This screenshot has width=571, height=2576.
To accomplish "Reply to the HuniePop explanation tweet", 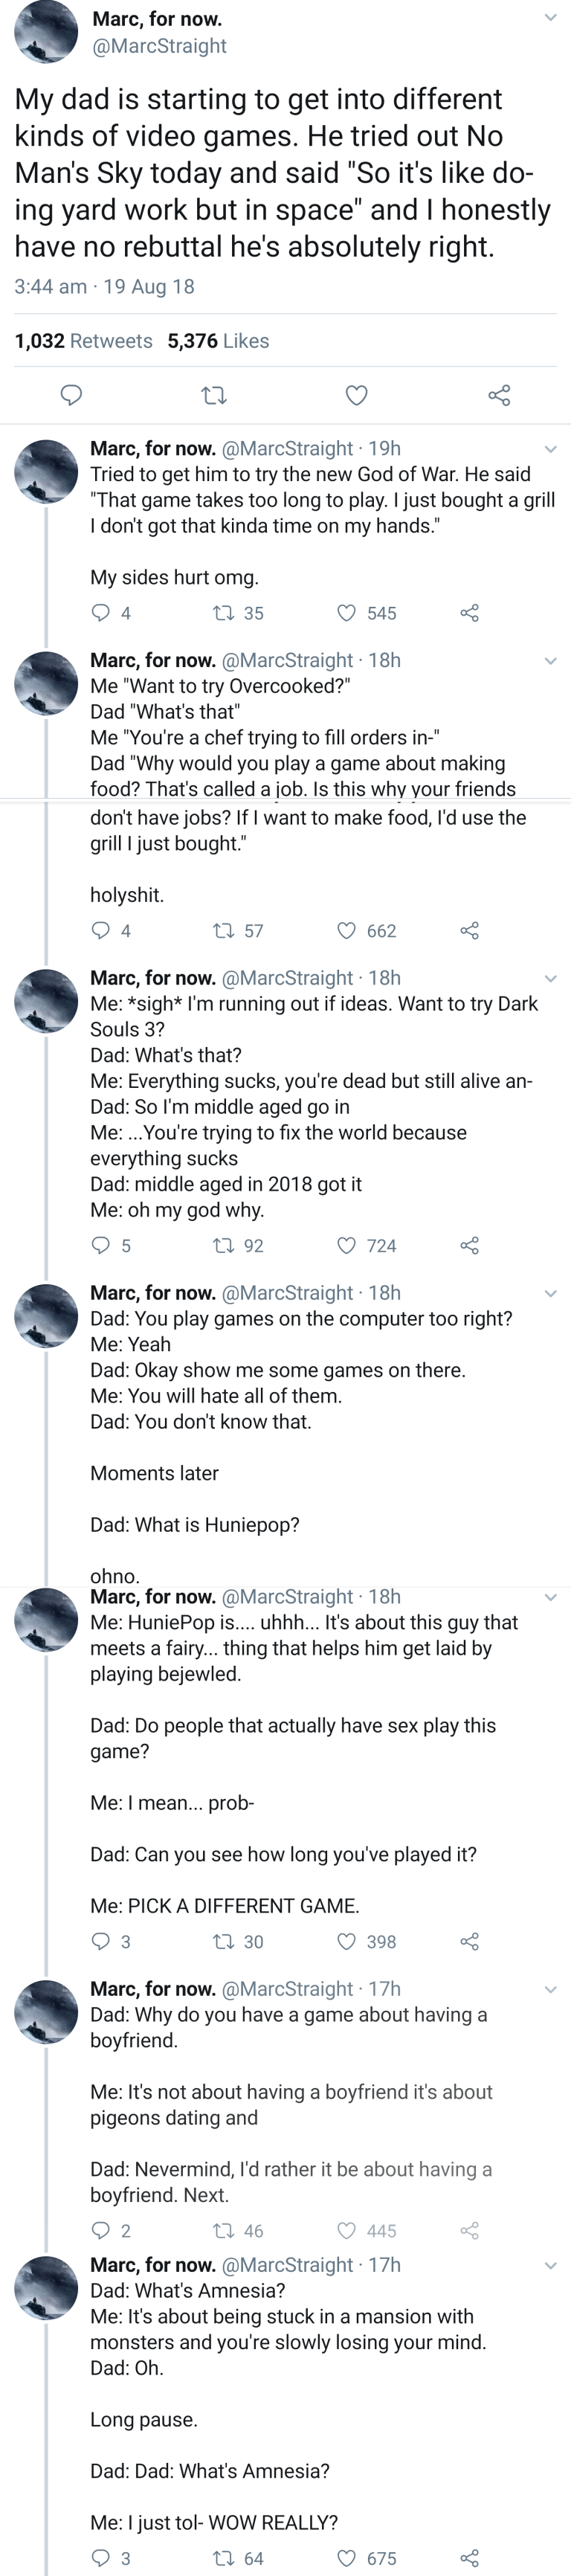I will [101, 1942].
